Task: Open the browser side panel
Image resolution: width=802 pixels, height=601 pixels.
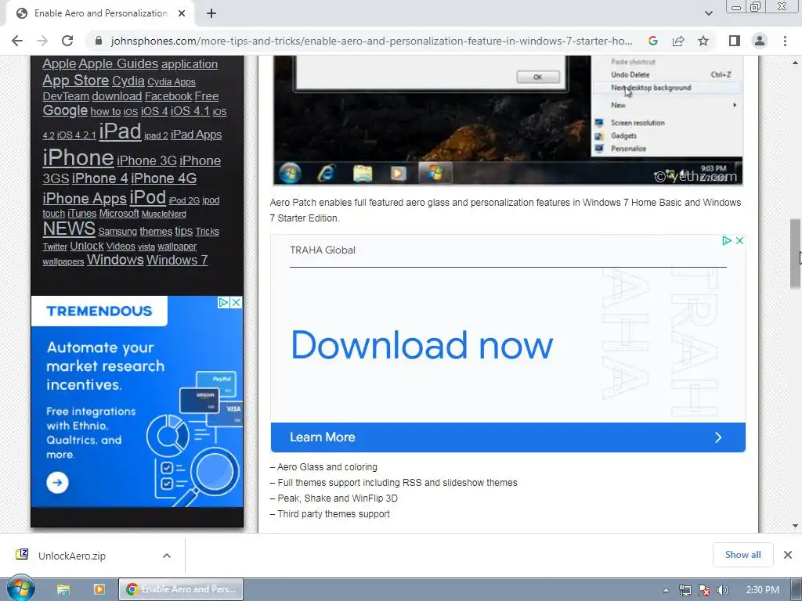Action: pos(735,41)
